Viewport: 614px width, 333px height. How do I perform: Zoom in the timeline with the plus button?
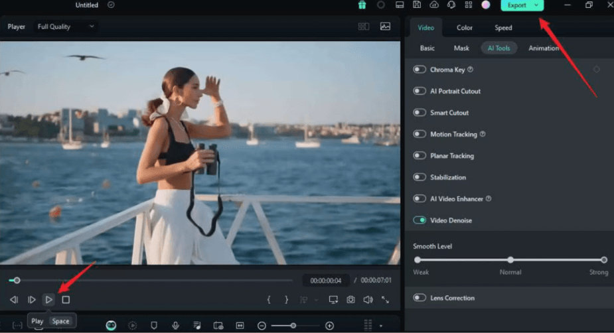point(330,326)
